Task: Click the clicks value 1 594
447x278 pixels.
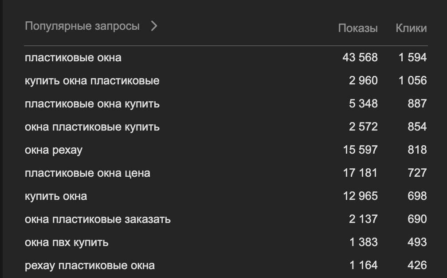Action: pos(412,58)
